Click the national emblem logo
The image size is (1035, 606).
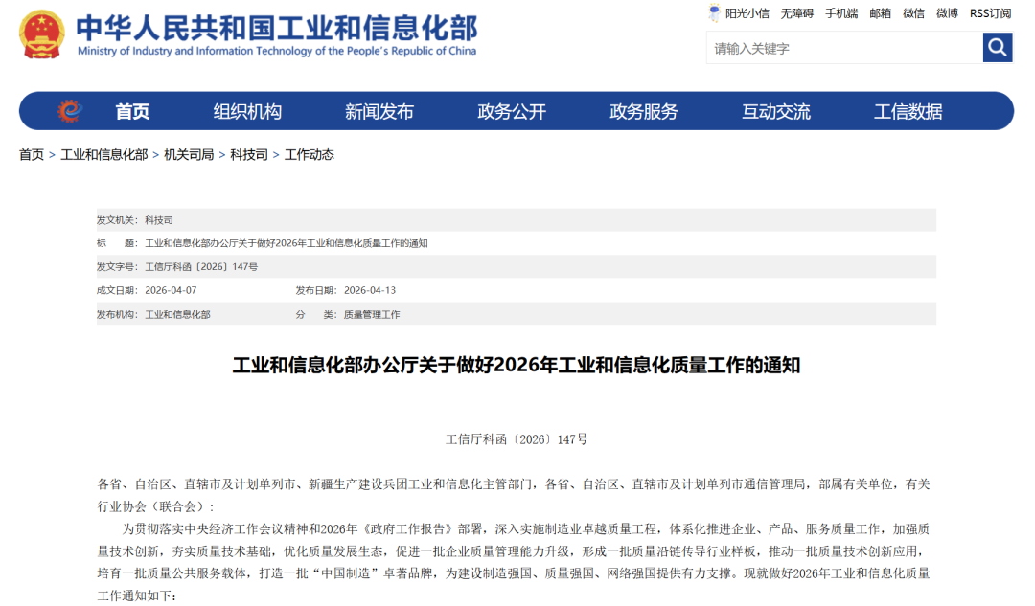pos(41,34)
